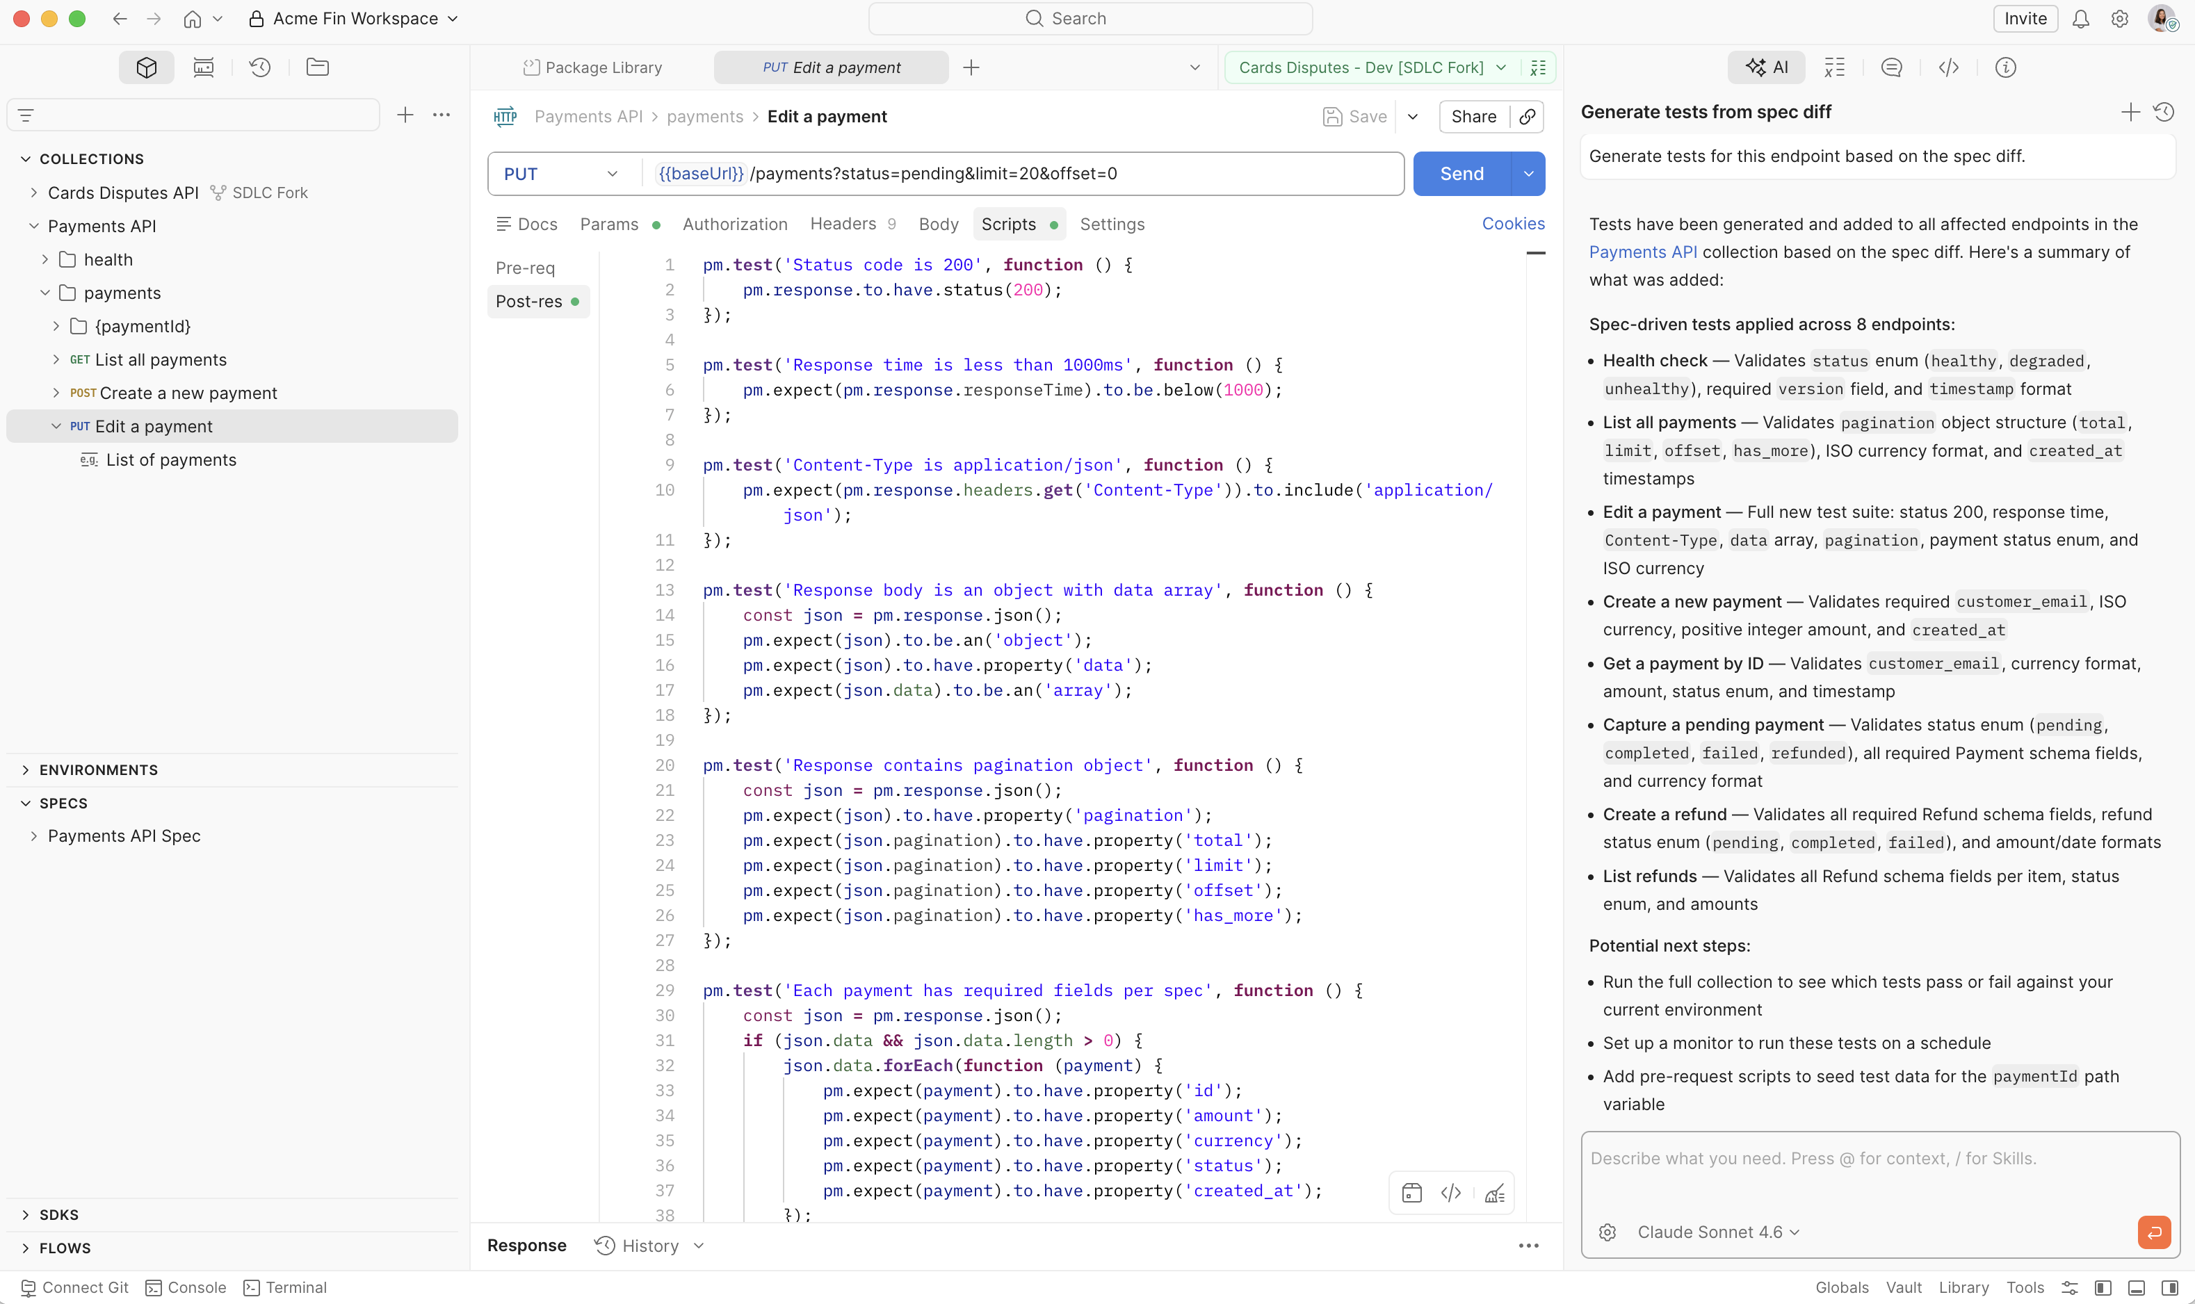Expand the {paymentId} folder
Viewport: 2195px width, 1304px height.
pyautogui.click(x=56, y=326)
